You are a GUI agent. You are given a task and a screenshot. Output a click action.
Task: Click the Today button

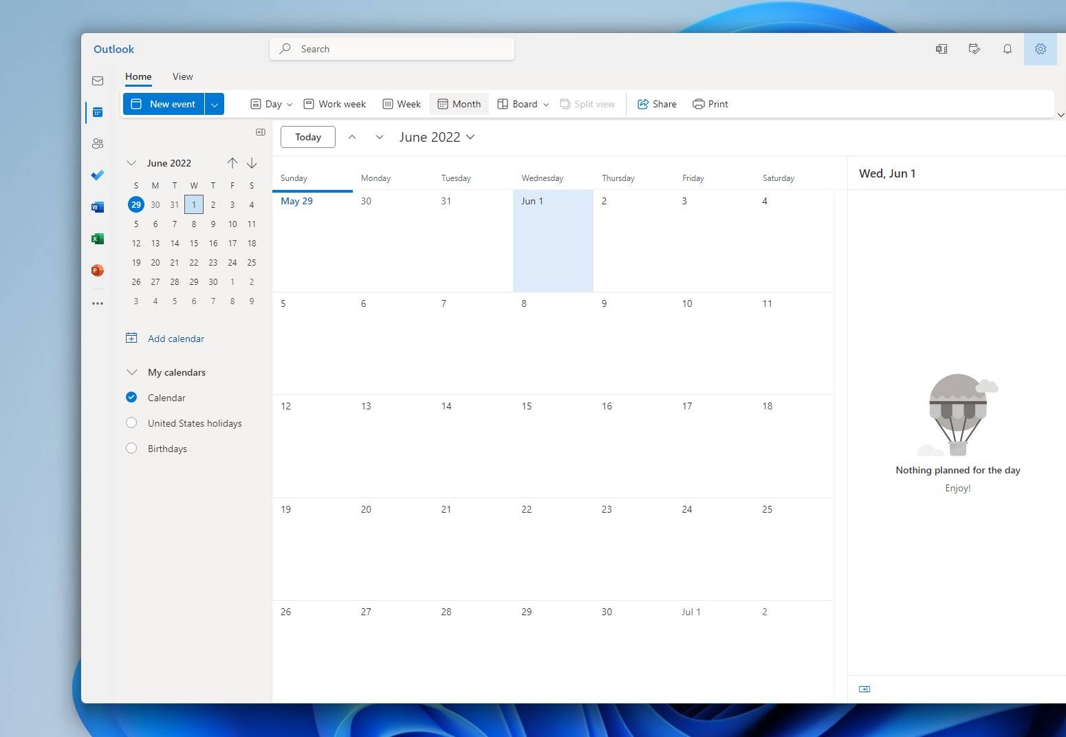pos(307,137)
